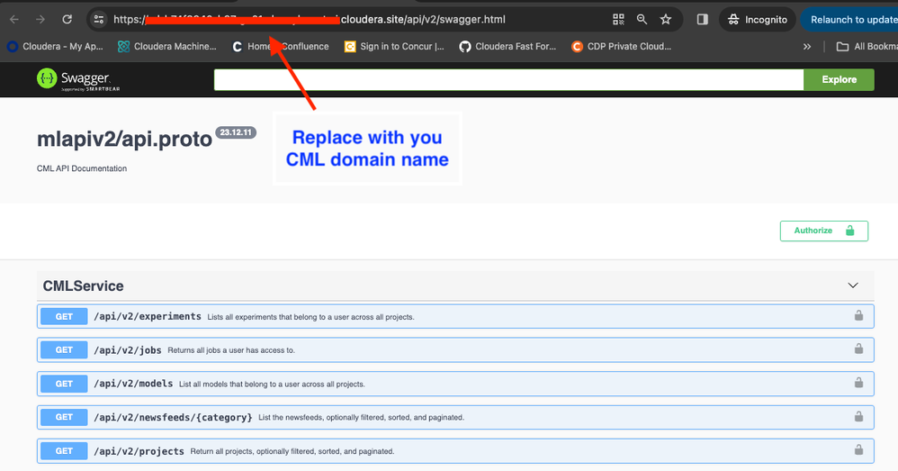The height and width of the screenshot is (471, 898).
Task: Open the All Bookmarks folder
Action: 867,47
